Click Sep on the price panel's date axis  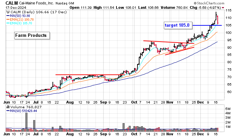pyautogui.click(x=104, y=102)
